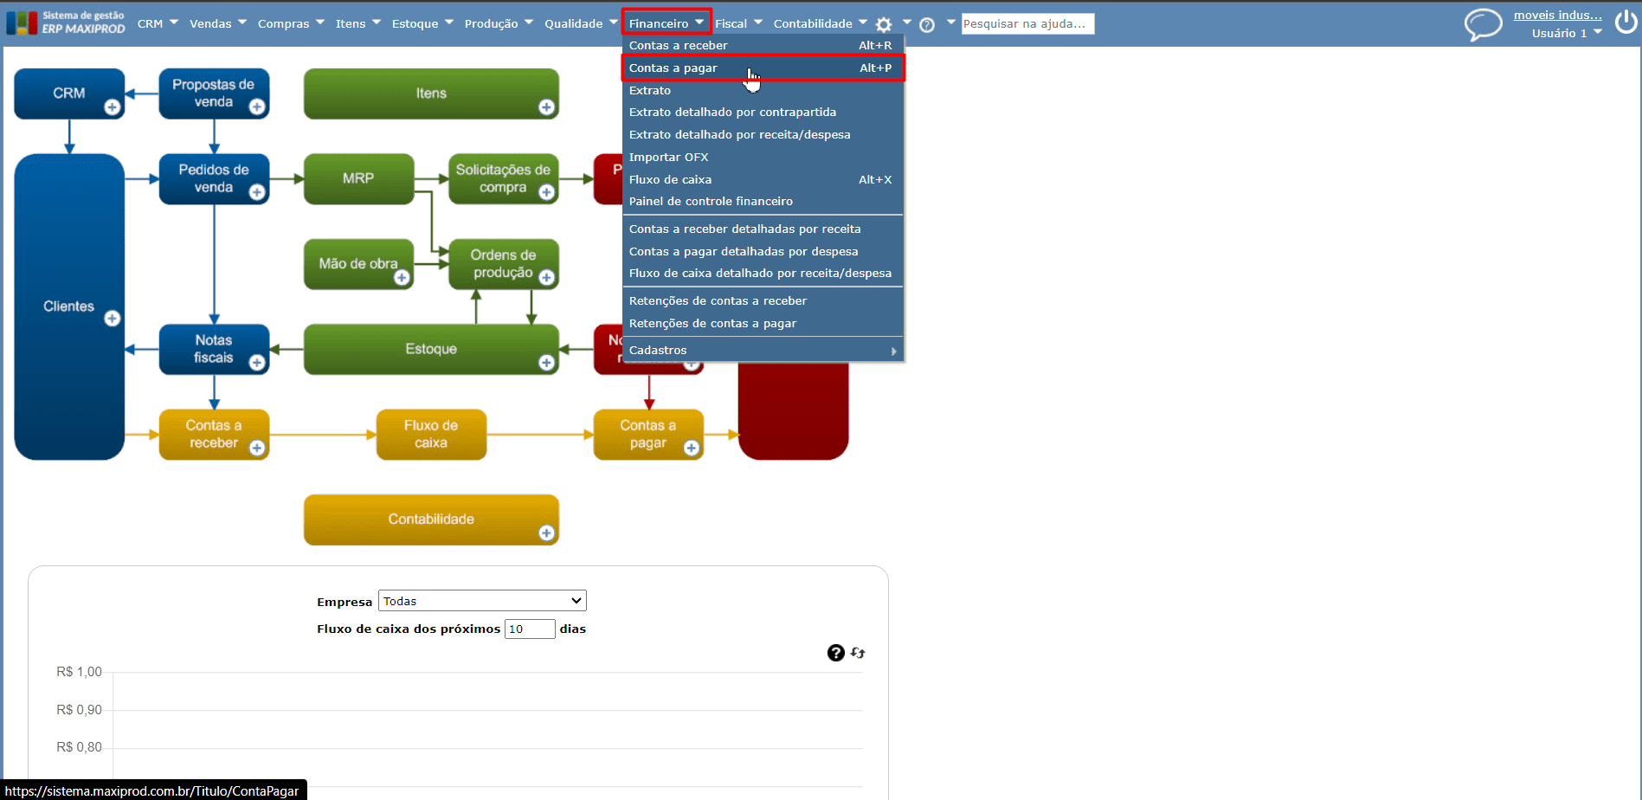Viewport: 1642px width, 800px height.
Task: Select the Empresa dropdown showing Todas
Action: pos(482,601)
